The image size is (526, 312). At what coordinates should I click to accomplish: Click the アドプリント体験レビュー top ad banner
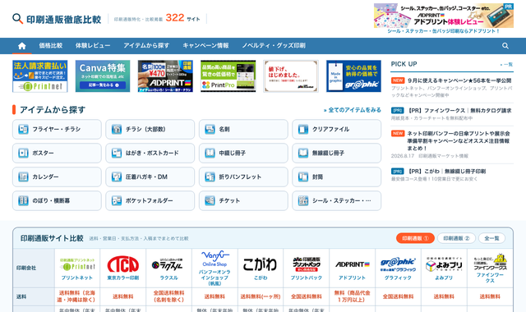pyautogui.click(x=444, y=16)
